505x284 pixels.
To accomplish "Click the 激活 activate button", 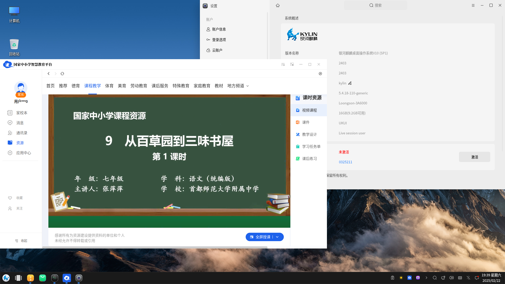I will coord(474,157).
